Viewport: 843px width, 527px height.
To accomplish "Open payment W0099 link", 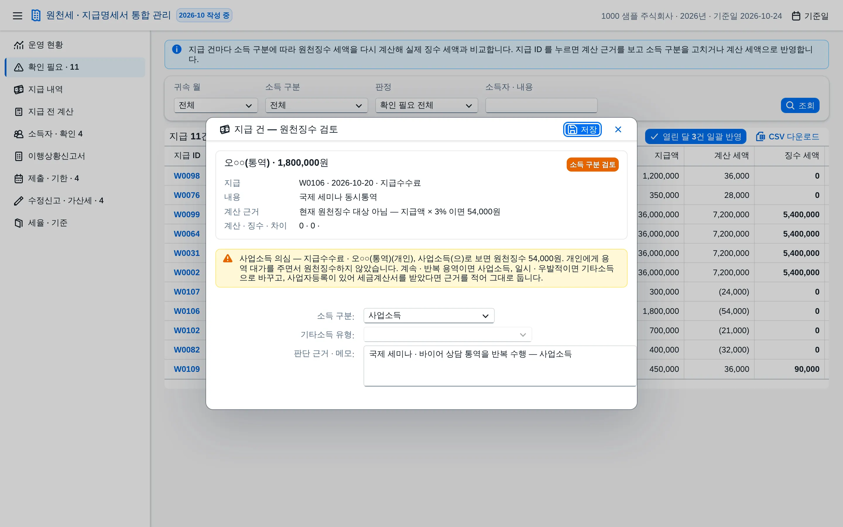I will point(187,215).
